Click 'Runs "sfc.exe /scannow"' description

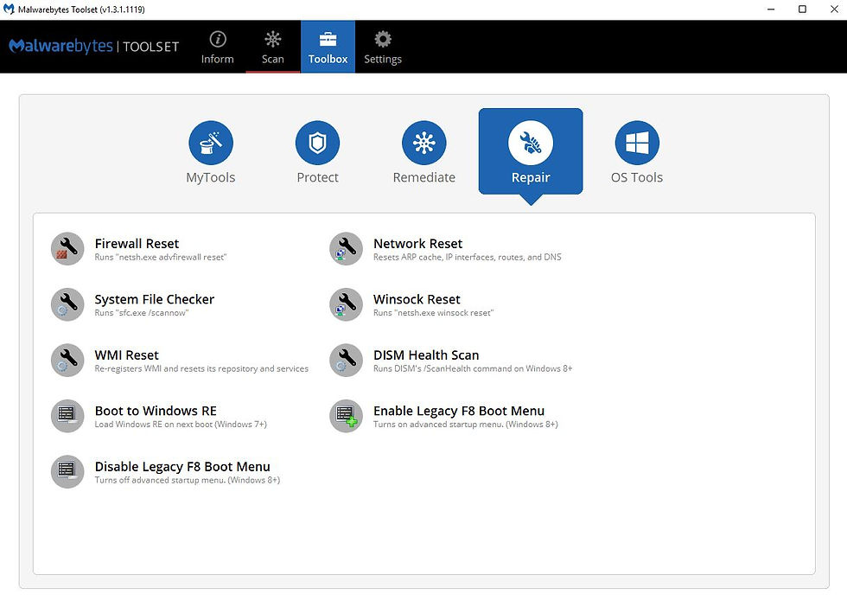(142, 313)
